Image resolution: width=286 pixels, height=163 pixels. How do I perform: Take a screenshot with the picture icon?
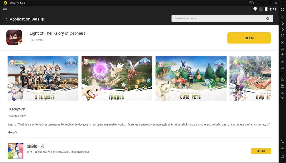(x=282, y=61)
